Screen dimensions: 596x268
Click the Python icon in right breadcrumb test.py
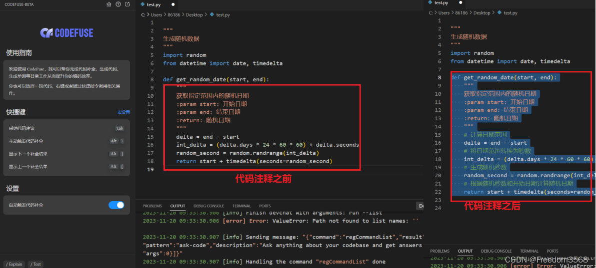(499, 13)
